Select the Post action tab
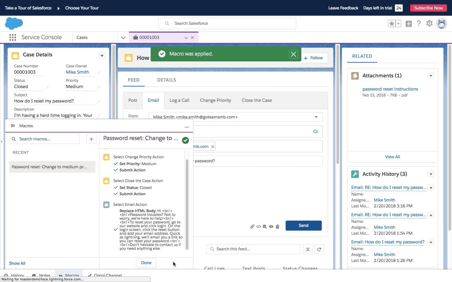The image size is (452, 282). tap(133, 100)
